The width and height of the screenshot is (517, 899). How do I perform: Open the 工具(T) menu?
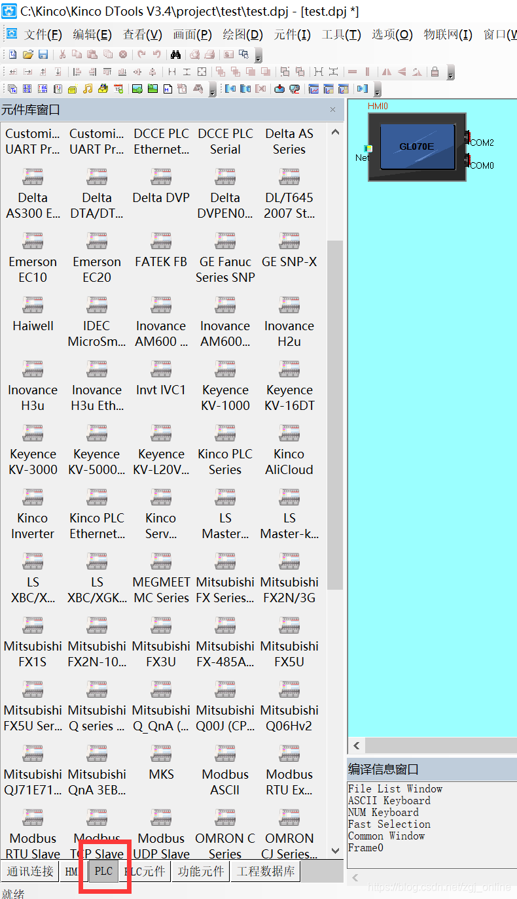[x=341, y=35]
